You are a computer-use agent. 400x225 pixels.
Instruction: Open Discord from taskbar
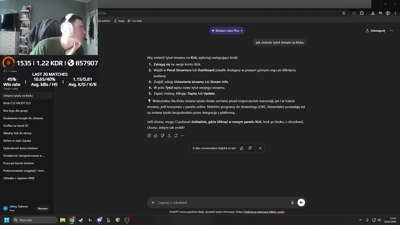click(x=99, y=220)
